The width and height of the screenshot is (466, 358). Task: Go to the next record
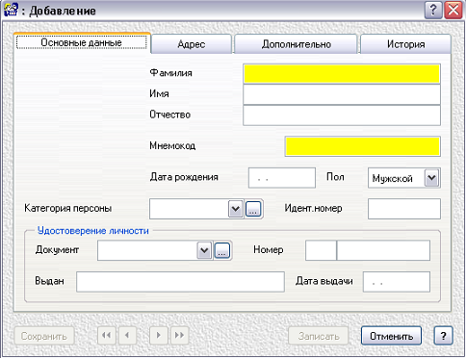click(x=159, y=336)
